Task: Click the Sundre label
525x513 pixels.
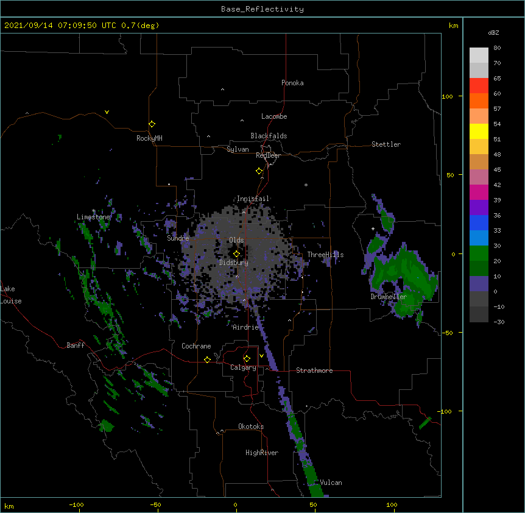Action: (178, 238)
